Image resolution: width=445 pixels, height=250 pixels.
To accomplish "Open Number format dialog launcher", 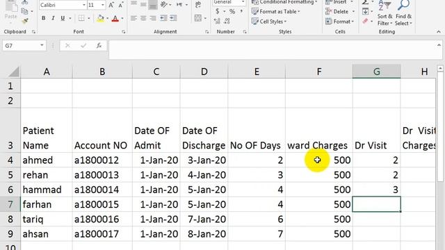I will coord(245,32).
